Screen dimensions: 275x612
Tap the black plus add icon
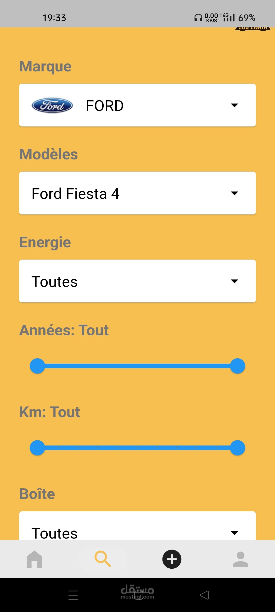point(172,559)
